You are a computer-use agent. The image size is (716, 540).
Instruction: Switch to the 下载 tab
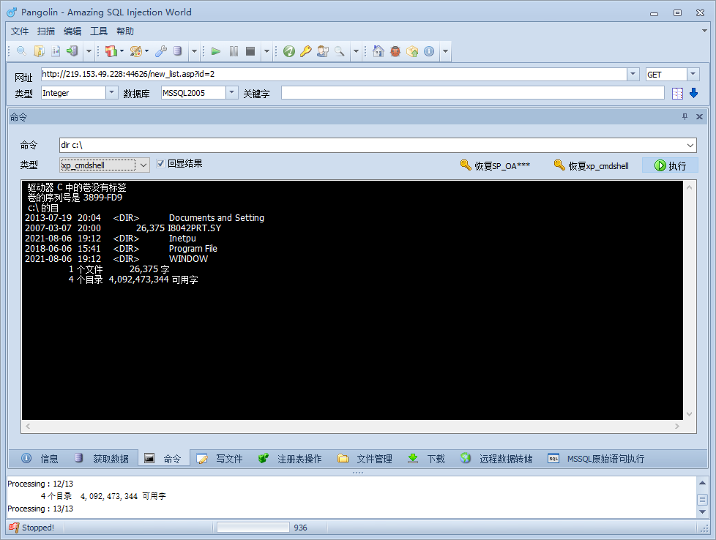[x=427, y=458]
